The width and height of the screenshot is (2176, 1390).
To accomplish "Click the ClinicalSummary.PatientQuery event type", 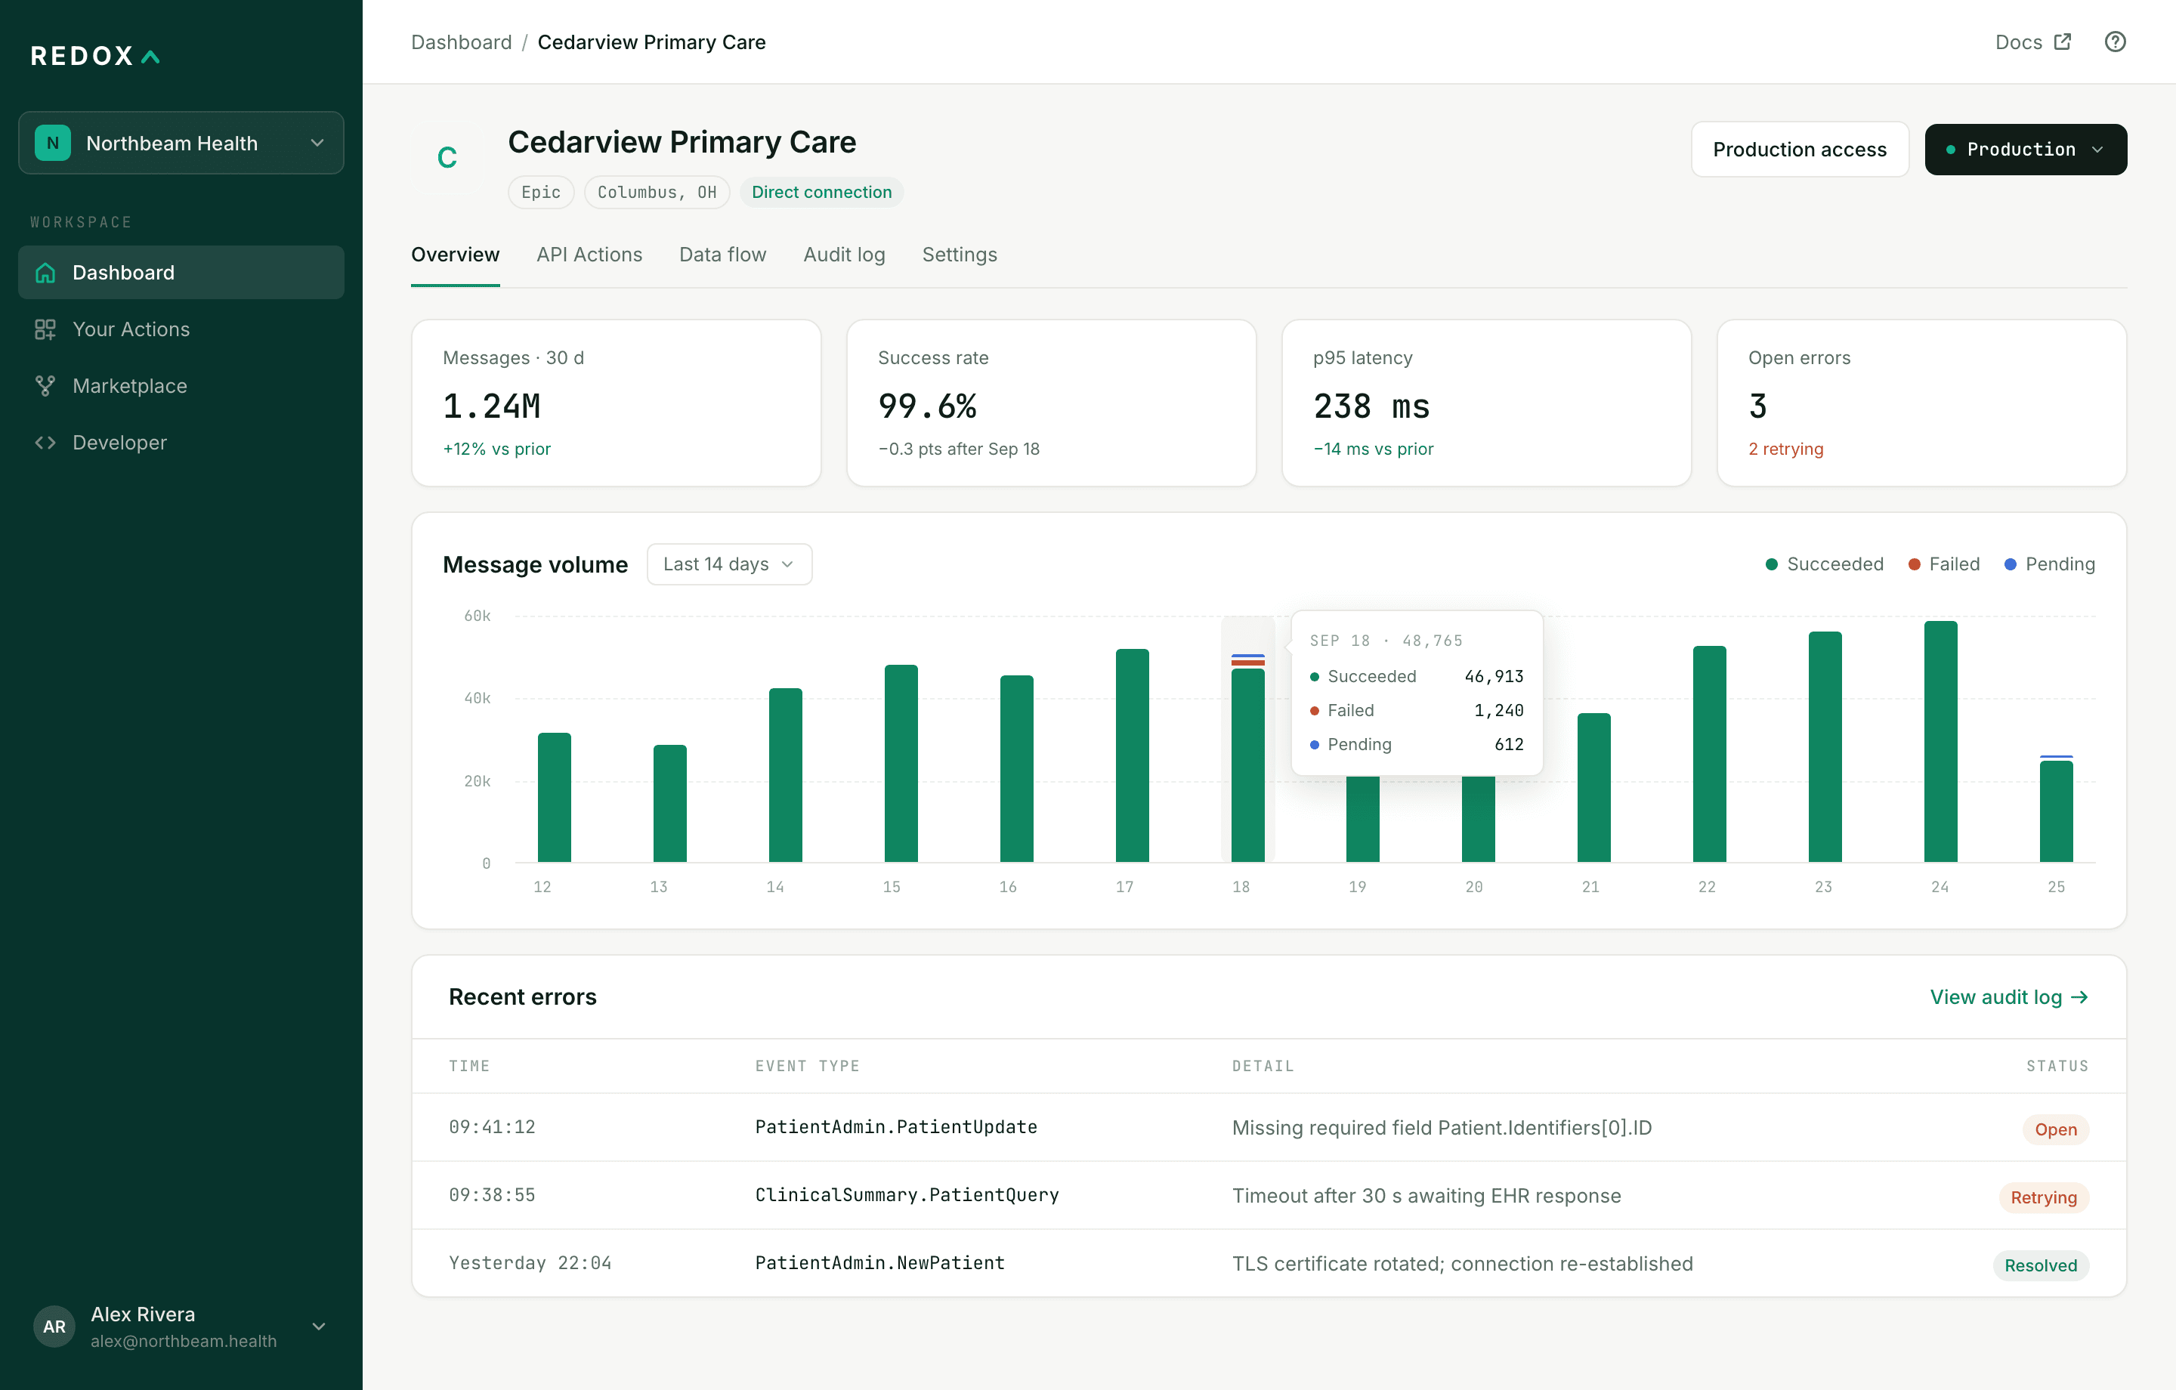I will [907, 1195].
